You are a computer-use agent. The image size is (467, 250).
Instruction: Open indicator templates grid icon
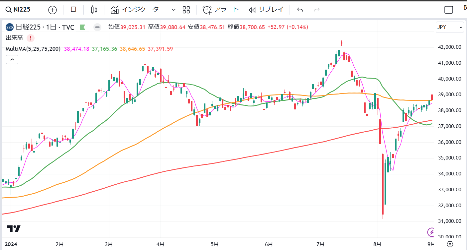coord(186,10)
